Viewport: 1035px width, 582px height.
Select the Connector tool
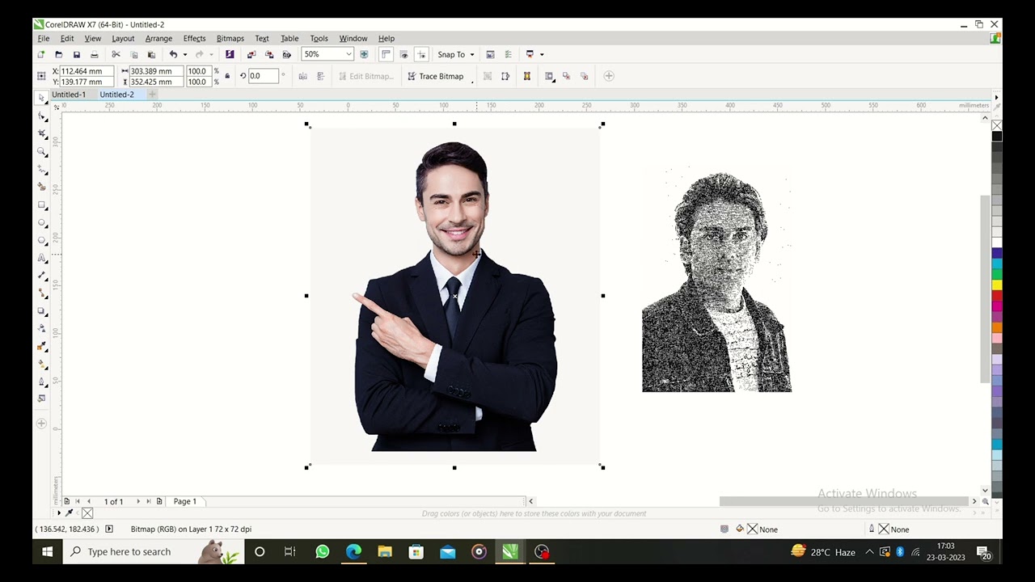point(42,293)
